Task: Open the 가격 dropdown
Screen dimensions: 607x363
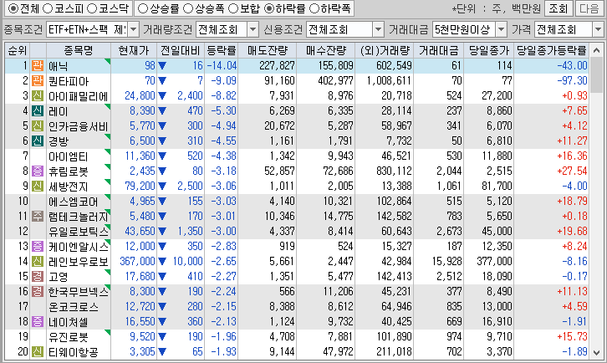Action: [598, 29]
